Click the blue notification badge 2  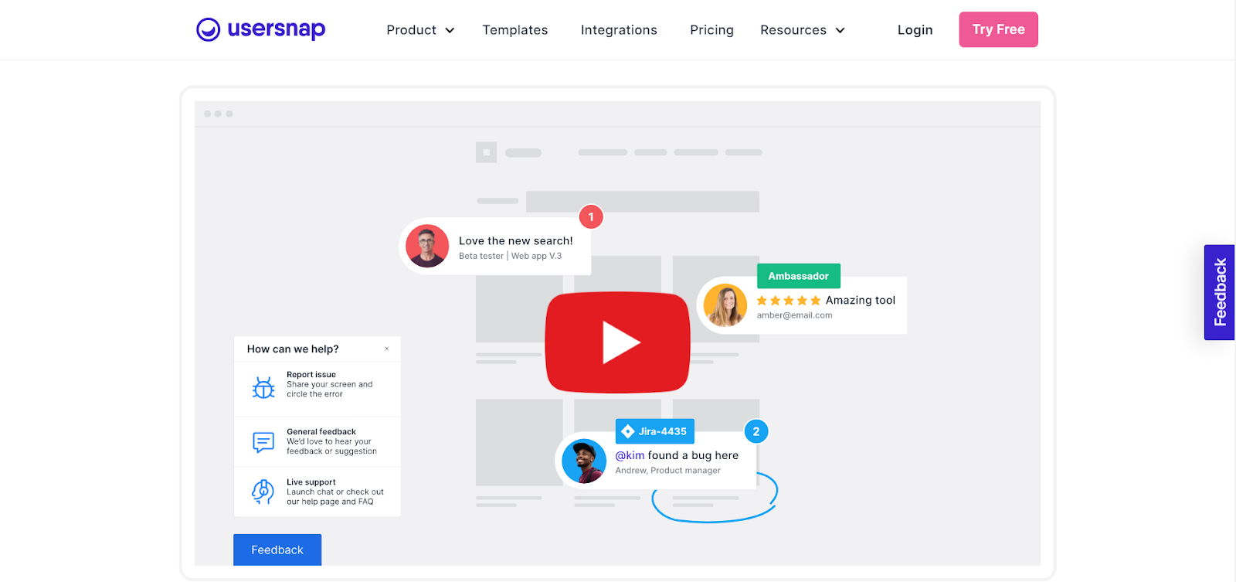click(756, 431)
